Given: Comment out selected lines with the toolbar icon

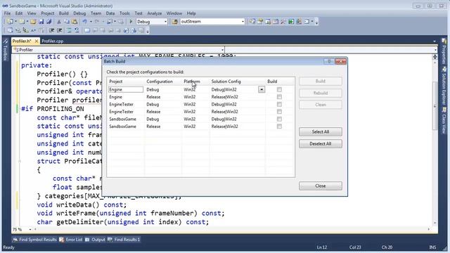Looking at the screenshot, I should tap(69, 30).
